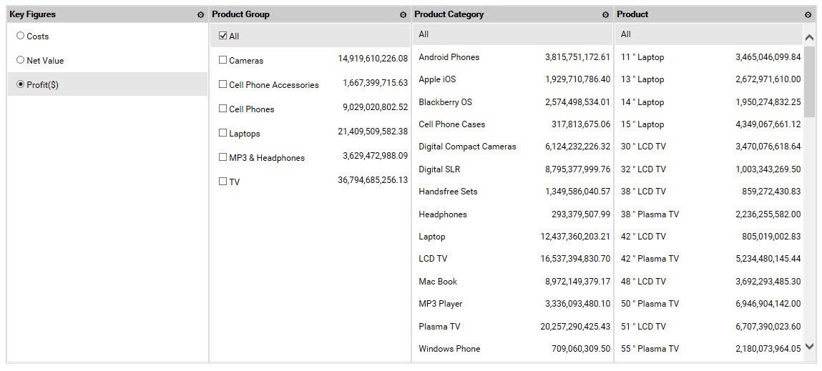Select the Profit($) radio option

tap(20, 84)
